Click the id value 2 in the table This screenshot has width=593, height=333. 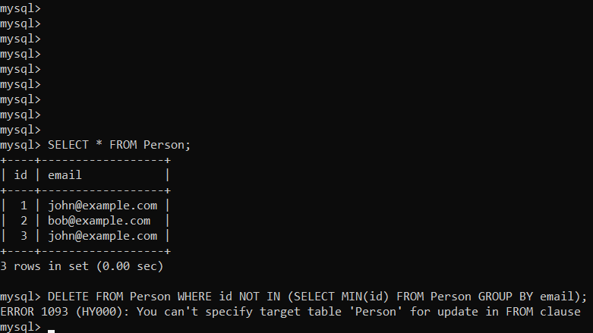click(24, 221)
